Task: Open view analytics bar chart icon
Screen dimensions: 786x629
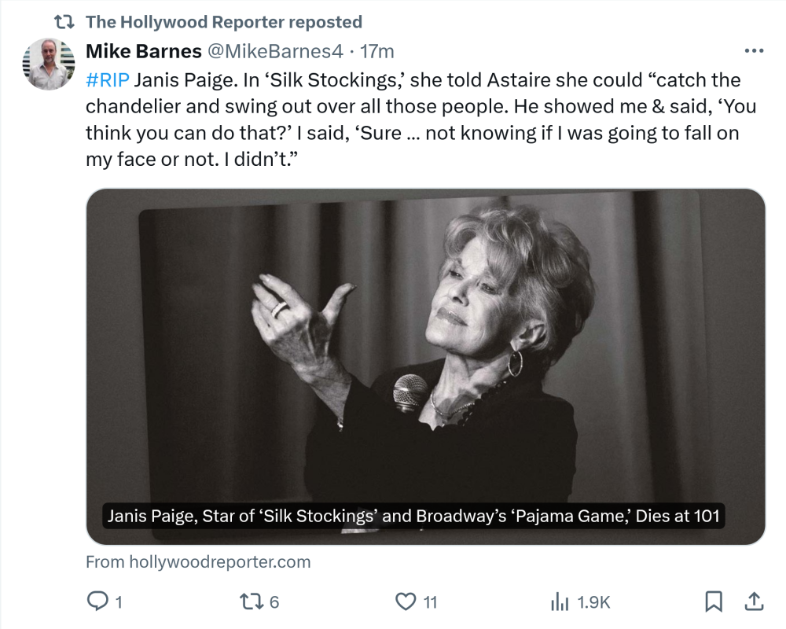Action: pos(560,602)
